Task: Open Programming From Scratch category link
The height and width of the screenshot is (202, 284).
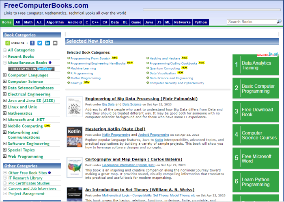Action: (90, 59)
